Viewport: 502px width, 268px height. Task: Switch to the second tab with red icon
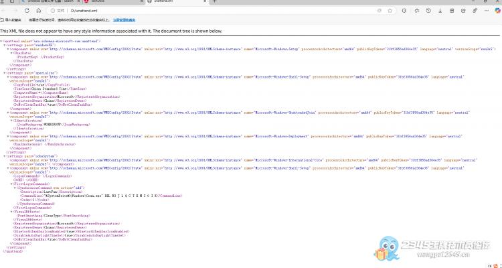[112, 1]
